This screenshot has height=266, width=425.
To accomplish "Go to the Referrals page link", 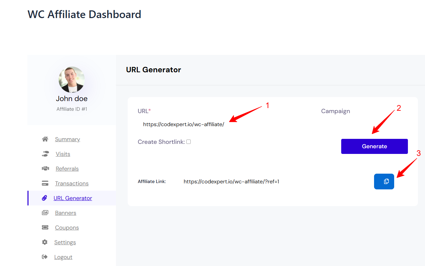I will 67,169.
